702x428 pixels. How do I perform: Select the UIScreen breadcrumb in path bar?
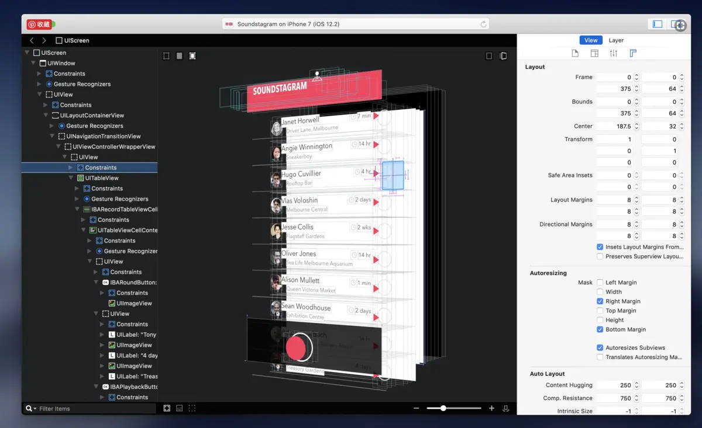(73, 40)
